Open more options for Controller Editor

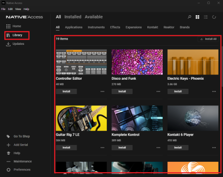[x=102, y=92]
